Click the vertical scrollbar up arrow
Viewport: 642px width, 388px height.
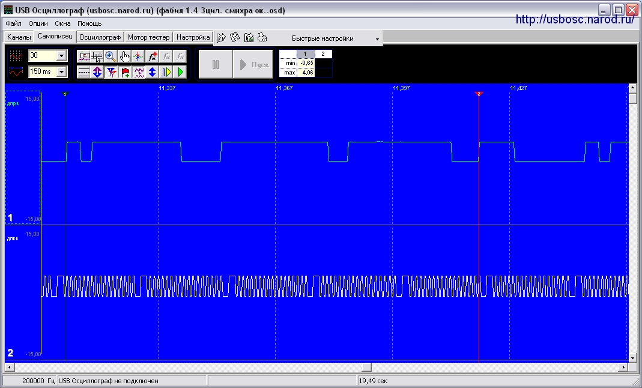632,88
